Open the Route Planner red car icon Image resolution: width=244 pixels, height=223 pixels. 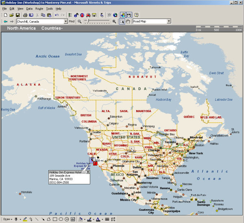pyautogui.click(x=88, y=15)
